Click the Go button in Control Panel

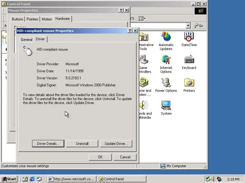[x=199, y=26]
